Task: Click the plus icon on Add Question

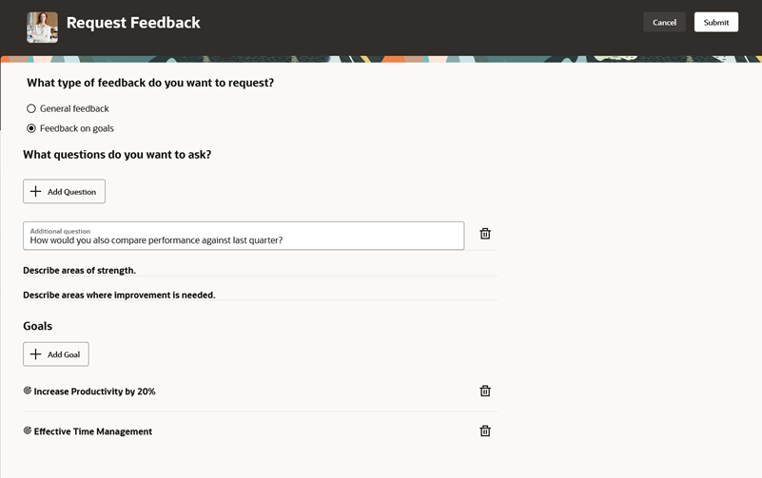Action: click(36, 192)
